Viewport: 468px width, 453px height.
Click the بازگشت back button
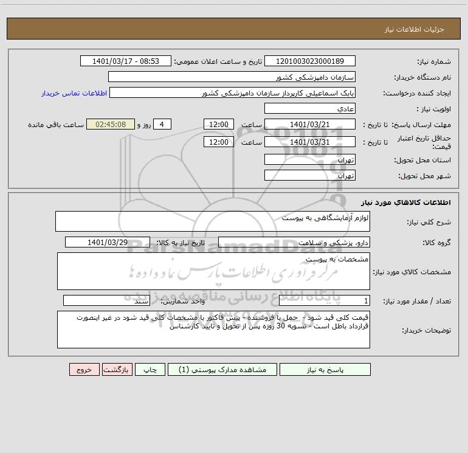pyautogui.click(x=117, y=369)
